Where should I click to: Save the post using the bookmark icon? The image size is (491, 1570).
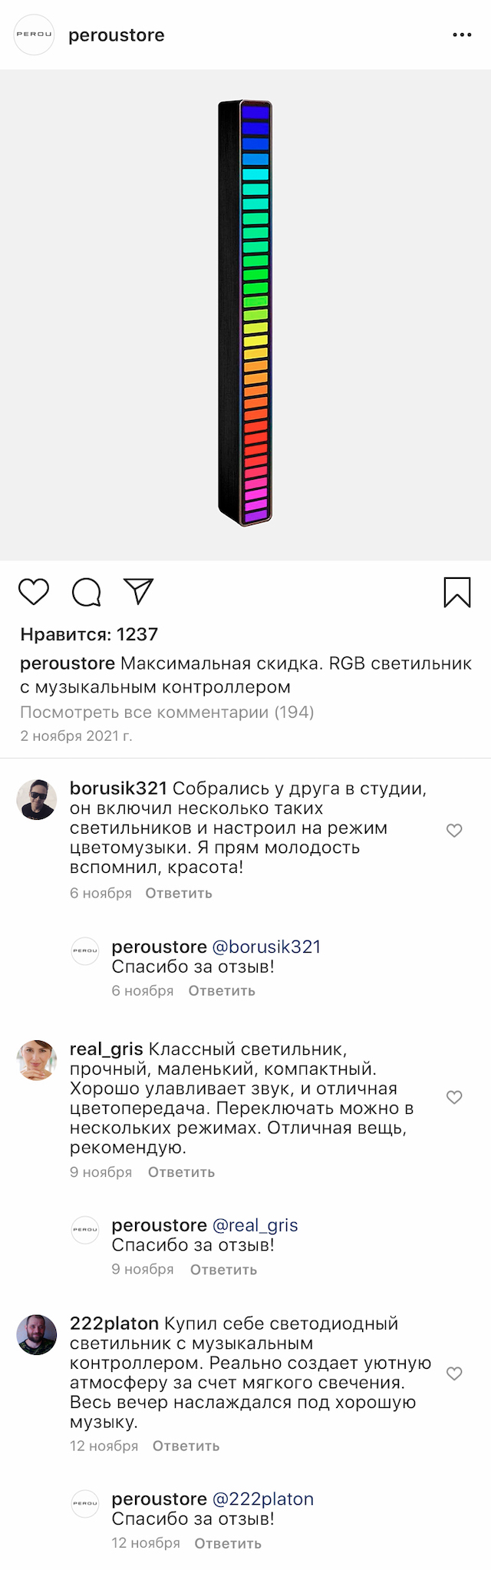pyautogui.click(x=457, y=593)
